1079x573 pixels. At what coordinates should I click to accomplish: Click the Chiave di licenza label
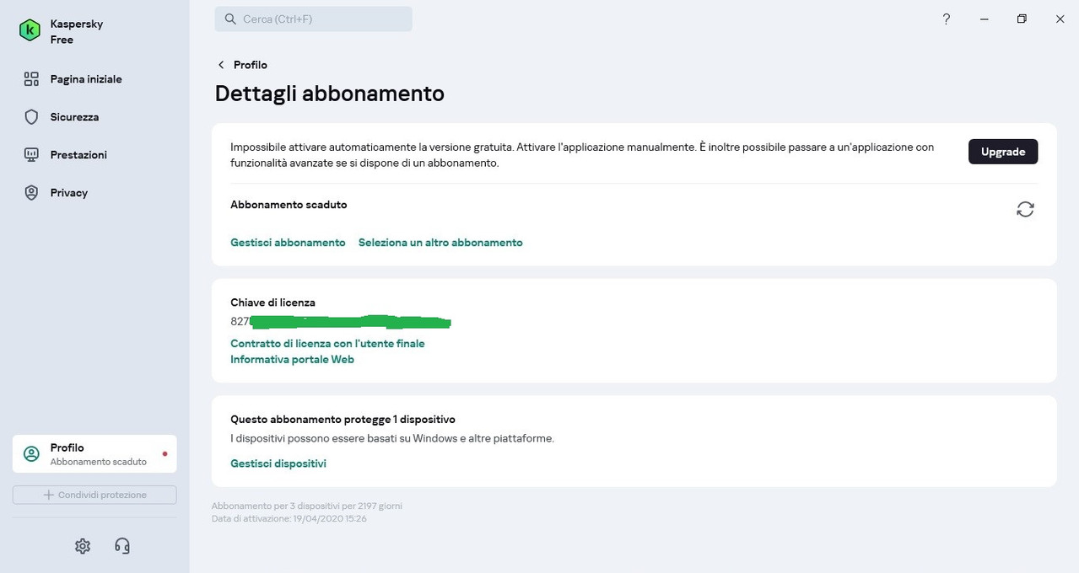(x=272, y=303)
